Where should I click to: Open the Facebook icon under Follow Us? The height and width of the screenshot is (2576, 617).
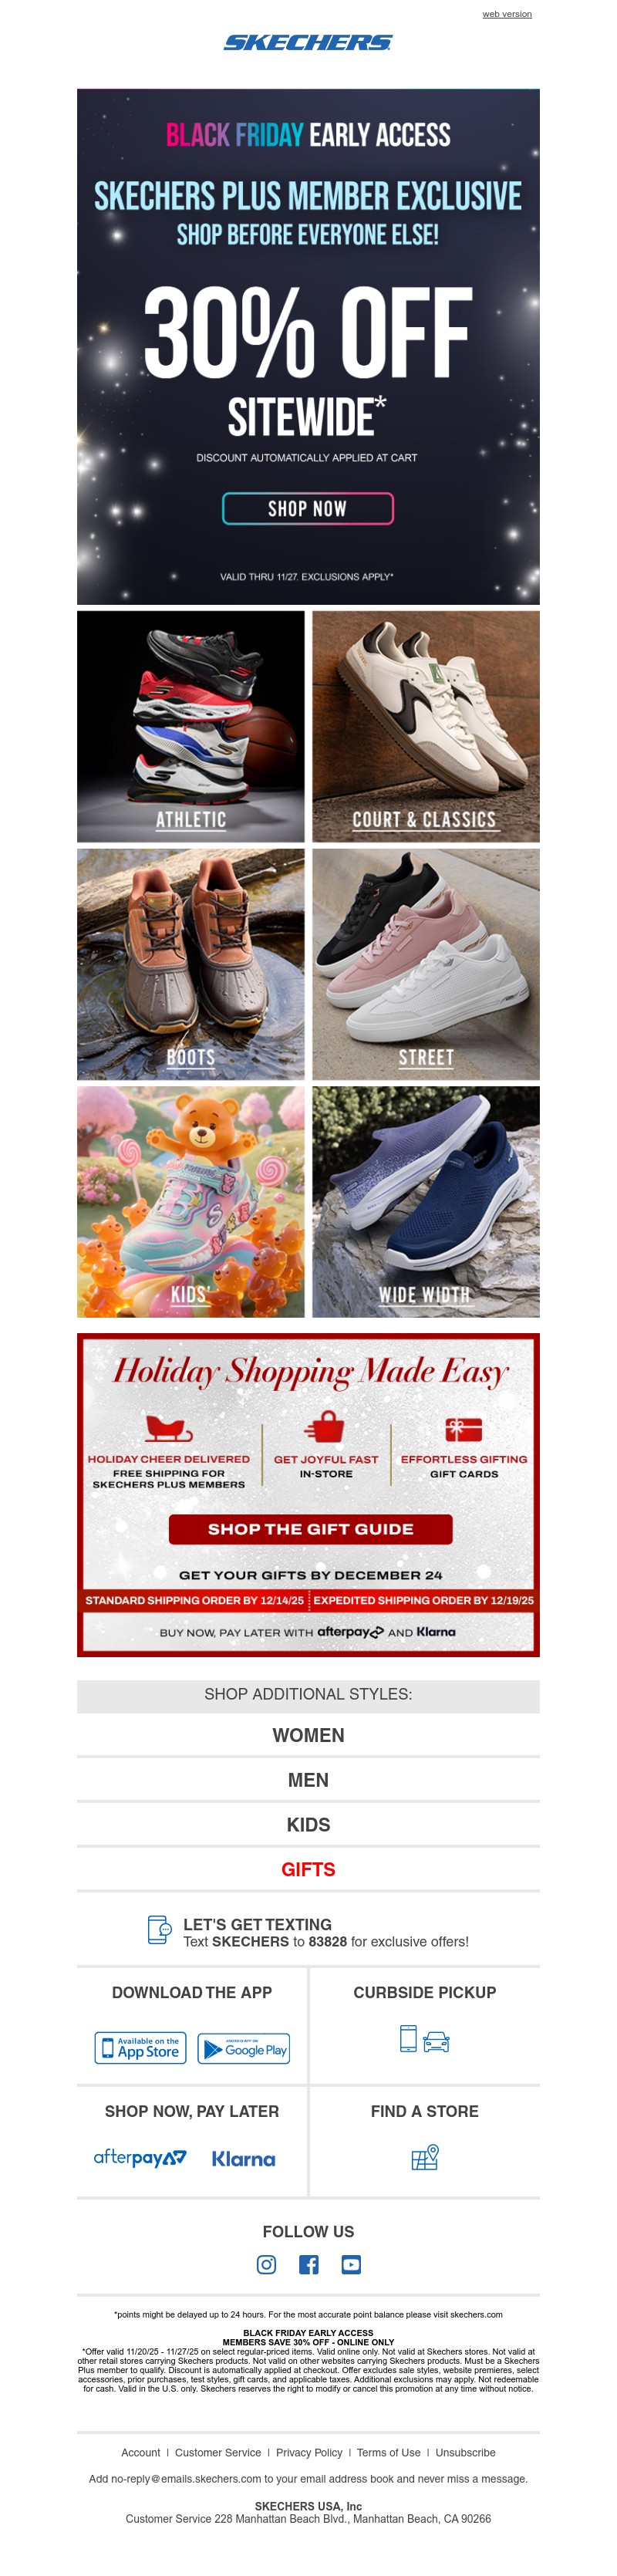(x=309, y=2264)
